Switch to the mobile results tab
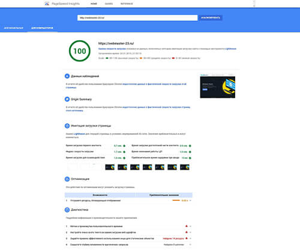 pos(14,28)
